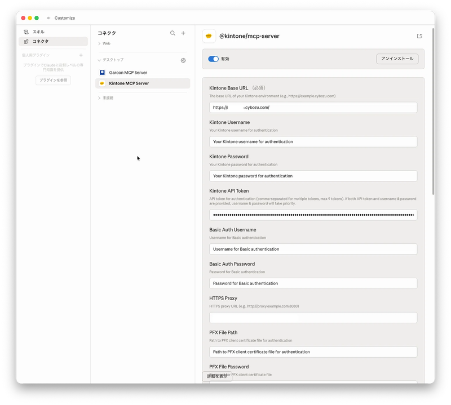Click the back arrow beside Customize

click(x=48, y=18)
